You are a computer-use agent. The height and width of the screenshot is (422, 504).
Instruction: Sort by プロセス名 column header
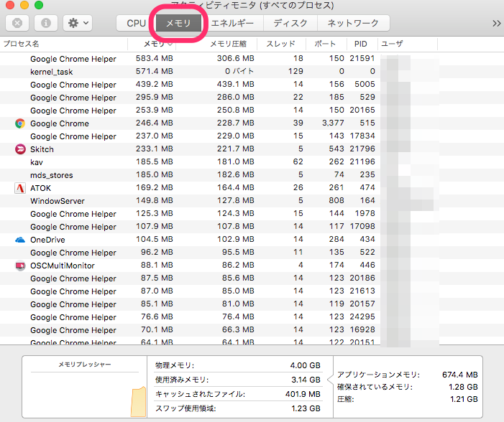coord(64,44)
